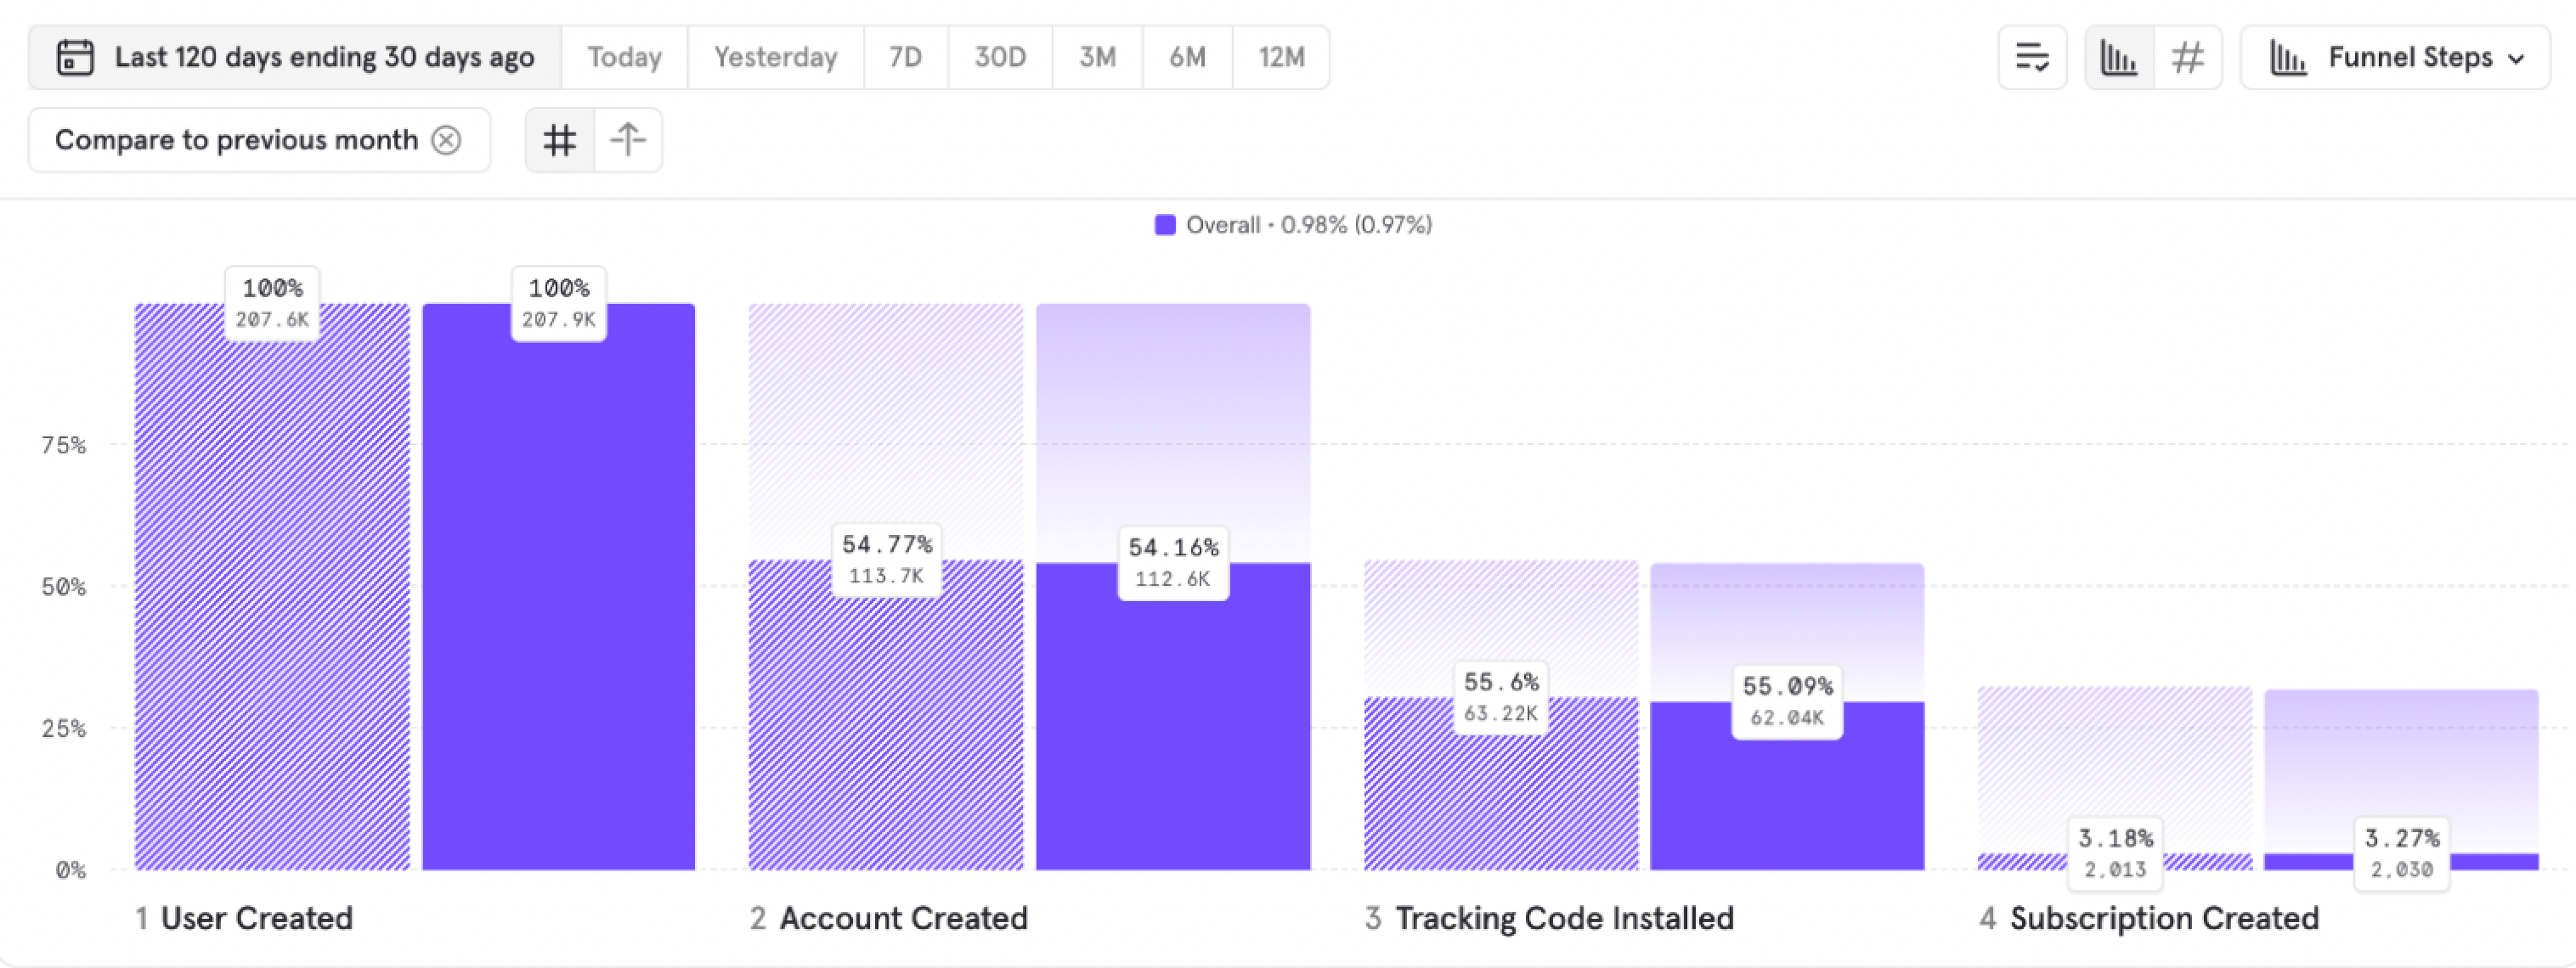This screenshot has height=968, width=2576.
Task: Click the 3.27% Subscription Created label
Action: pos(2402,853)
